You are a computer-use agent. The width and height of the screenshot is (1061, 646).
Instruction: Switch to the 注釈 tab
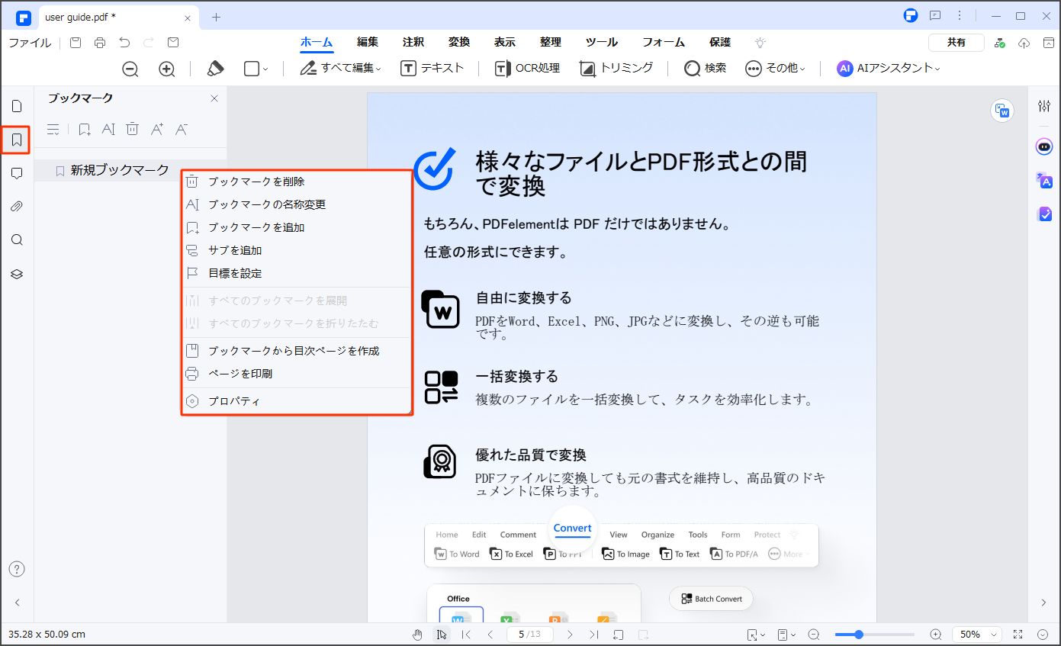coord(413,43)
